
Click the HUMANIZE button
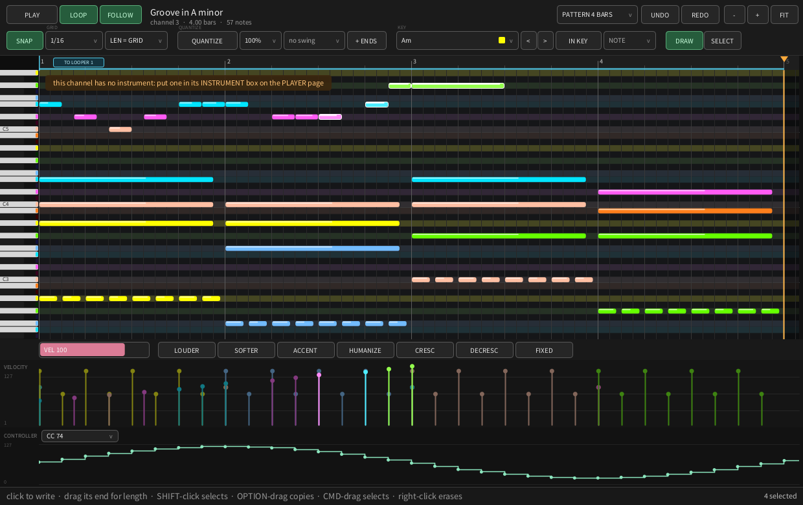(365, 350)
